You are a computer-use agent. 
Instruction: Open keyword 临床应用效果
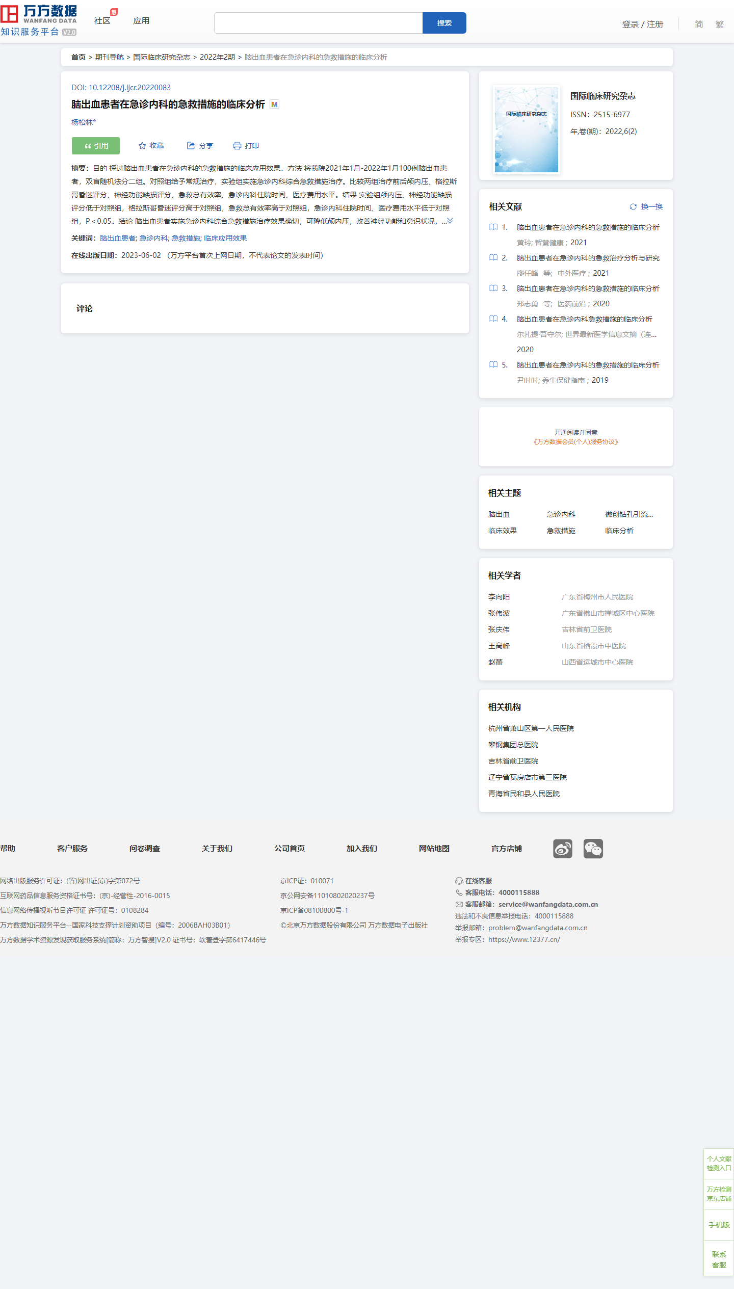pyautogui.click(x=225, y=238)
